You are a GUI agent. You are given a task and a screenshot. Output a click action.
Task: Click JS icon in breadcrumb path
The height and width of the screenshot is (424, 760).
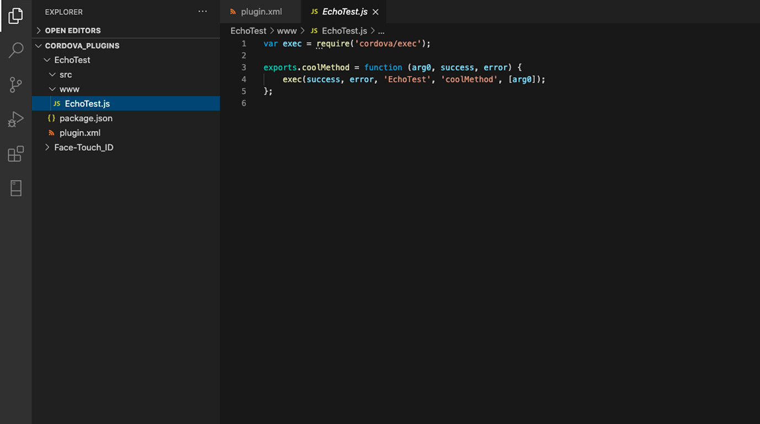pos(314,31)
